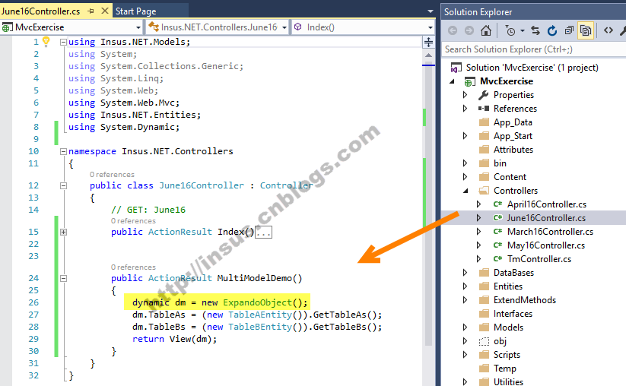The width and height of the screenshot is (626, 386).
Task: Click in Search Solution Explorer field
Action: coord(533,49)
